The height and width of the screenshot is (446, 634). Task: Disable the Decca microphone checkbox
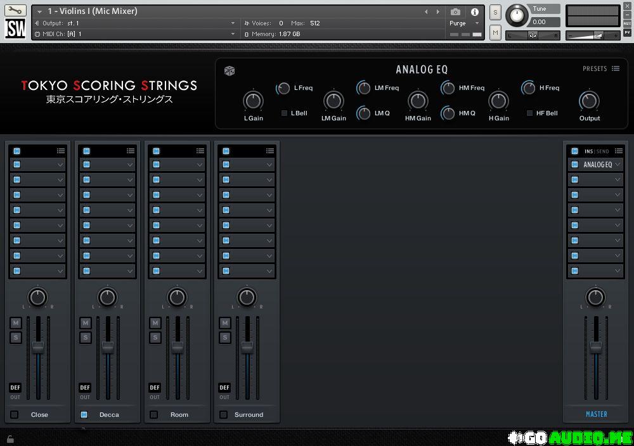pyautogui.click(x=84, y=414)
